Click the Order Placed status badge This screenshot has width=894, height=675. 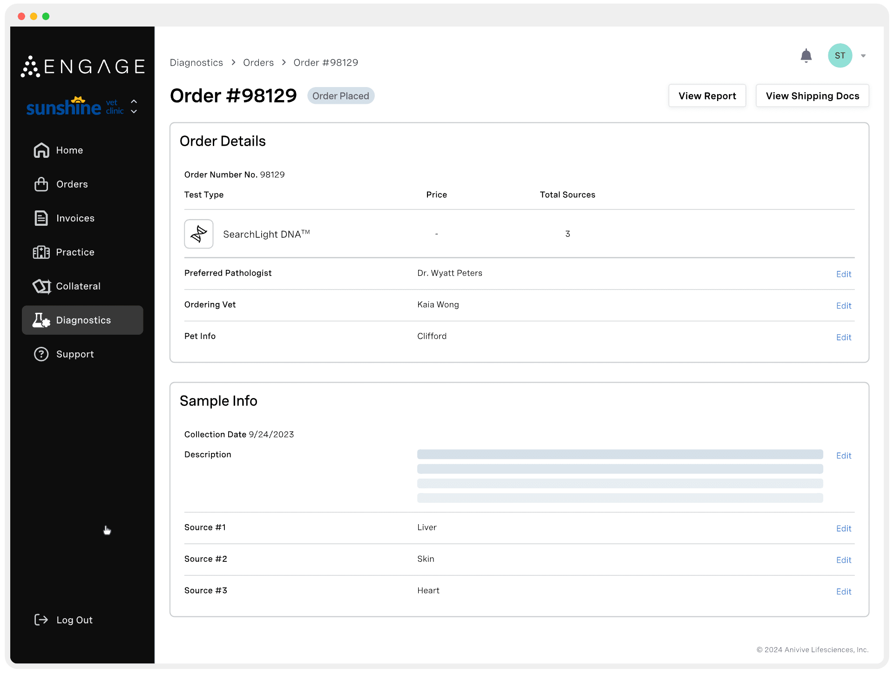click(x=341, y=96)
